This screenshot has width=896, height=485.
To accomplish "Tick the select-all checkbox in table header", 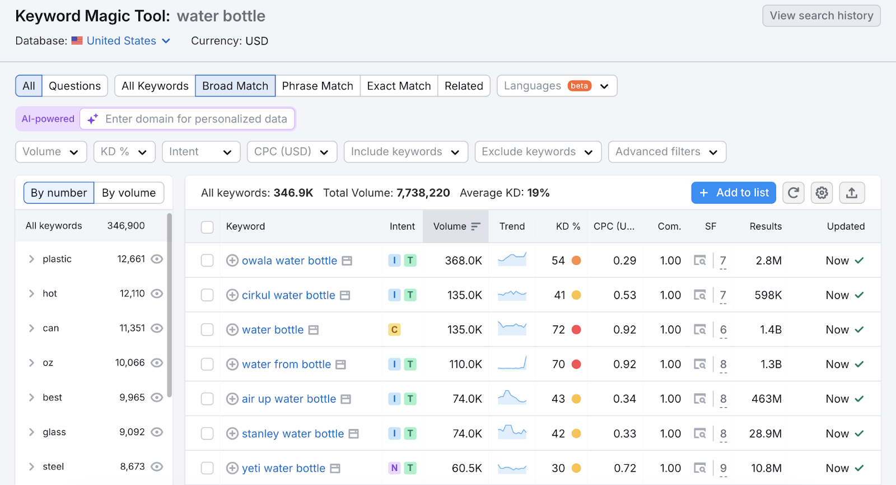I will tap(207, 227).
